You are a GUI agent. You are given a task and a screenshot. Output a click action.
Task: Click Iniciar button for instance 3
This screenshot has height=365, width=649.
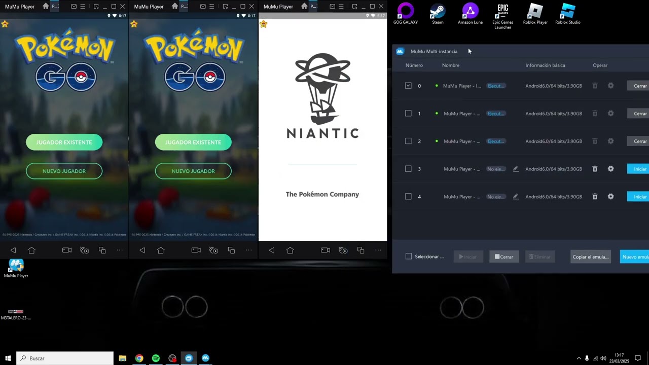638,169
